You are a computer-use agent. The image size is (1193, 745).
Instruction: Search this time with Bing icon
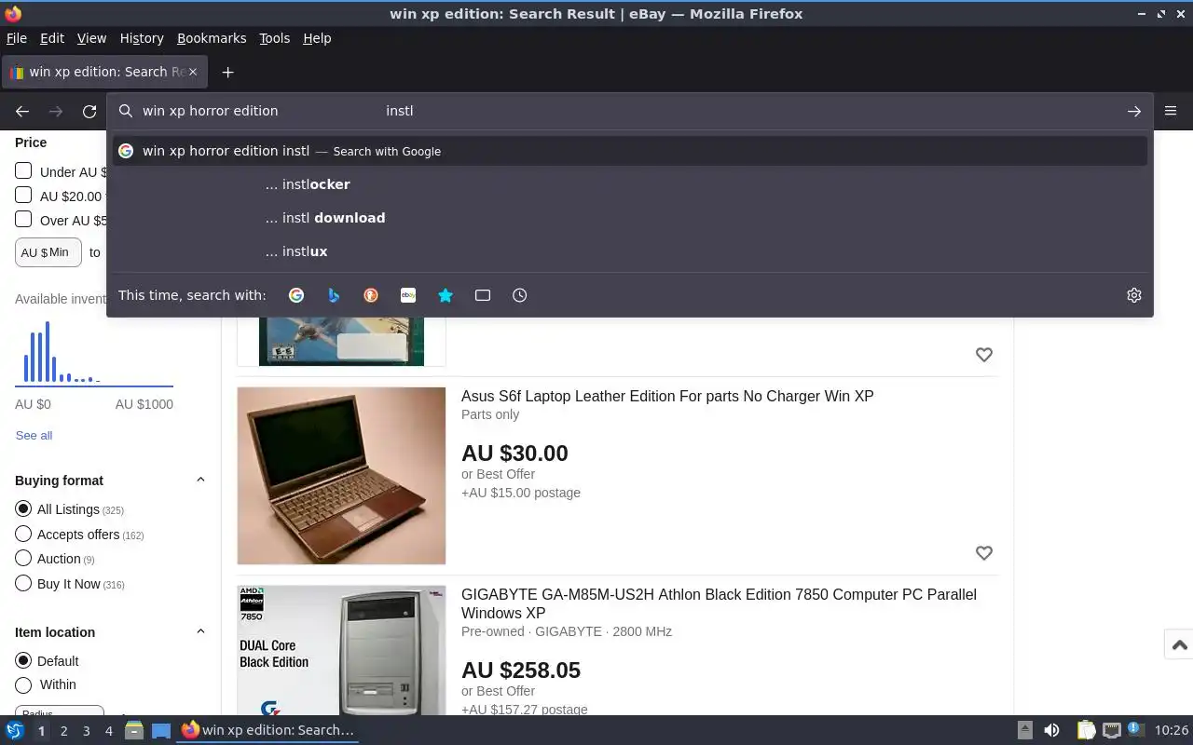(334, 295)
